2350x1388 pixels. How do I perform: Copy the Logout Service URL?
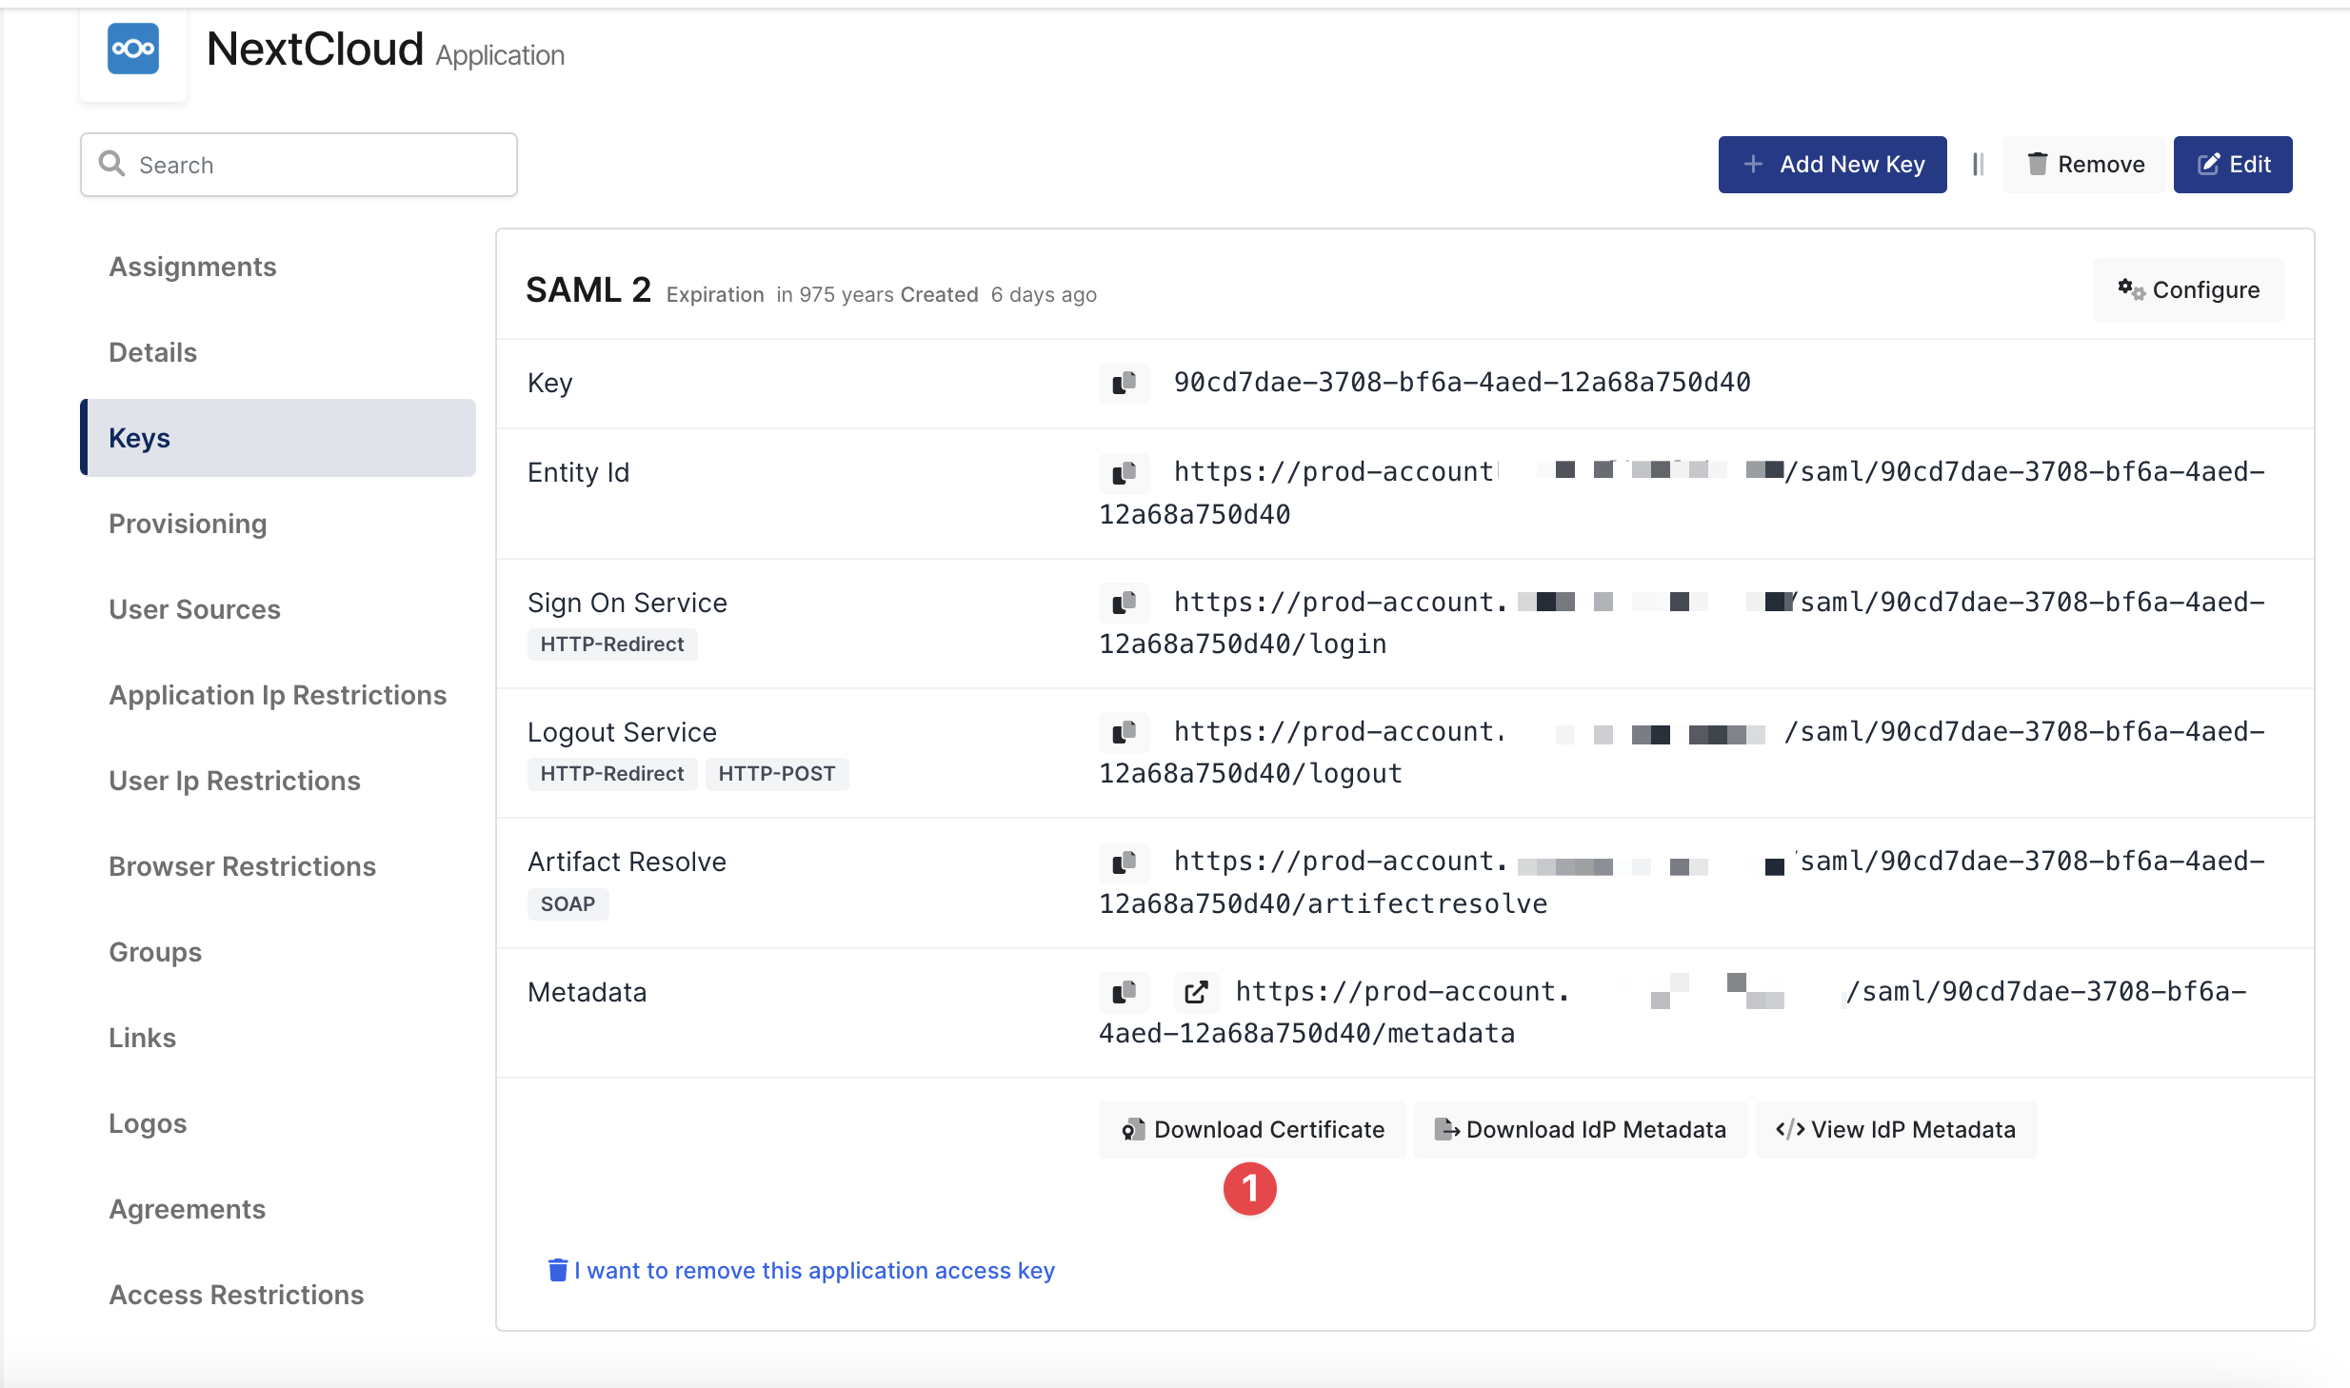click(1124, 732)
